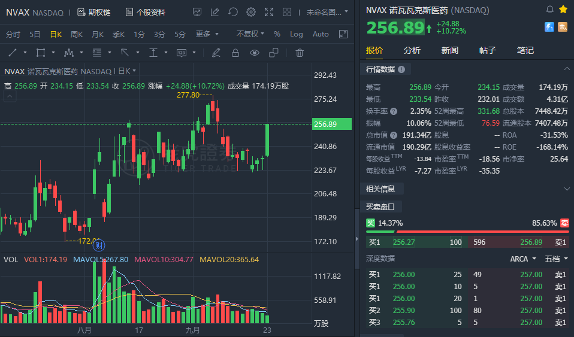Switch to the 5日 timeframe
Viewport: 574px width, 337px height.
click(x=35, y=34)
